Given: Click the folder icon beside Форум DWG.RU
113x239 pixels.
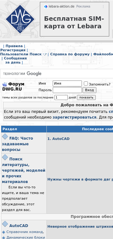Looking at the screenshot, I should (5, 84).
